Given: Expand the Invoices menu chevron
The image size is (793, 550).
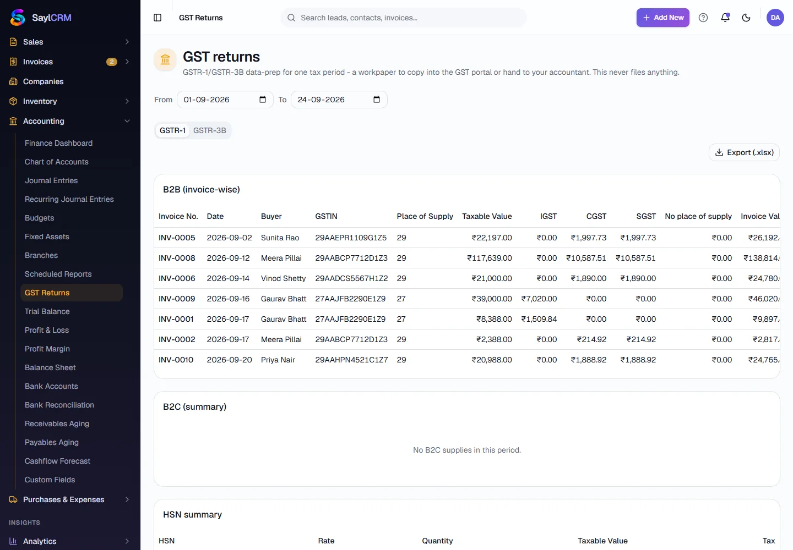Looking at the screenshot, I should pyautogui.click(x=127, y=62).
